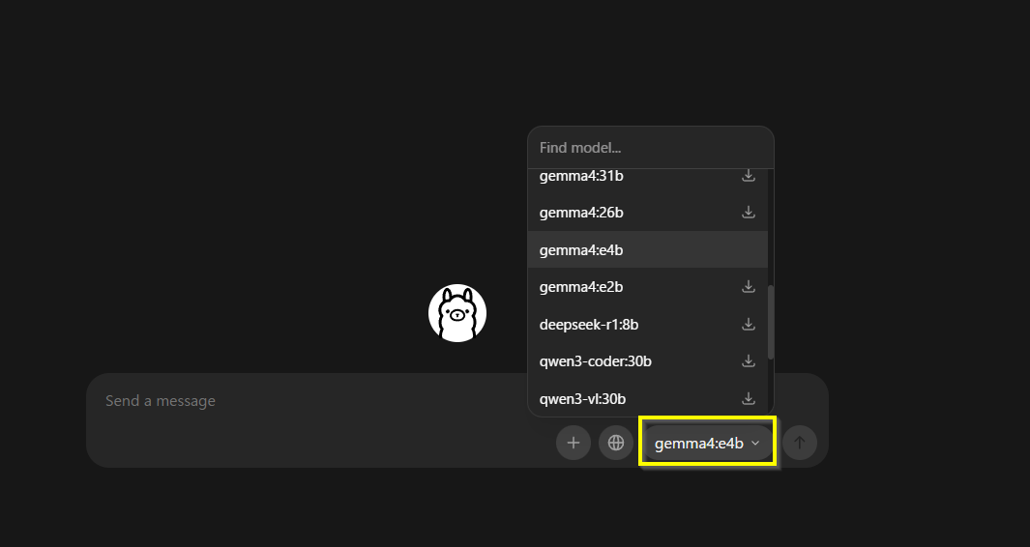Download the qwen3-coder:30b model

[749, 360]
